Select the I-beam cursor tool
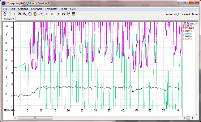The image size is (201, 122). 15,14
